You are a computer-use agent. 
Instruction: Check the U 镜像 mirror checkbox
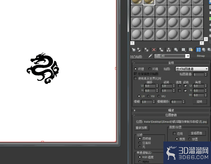(x=180, y=86)
